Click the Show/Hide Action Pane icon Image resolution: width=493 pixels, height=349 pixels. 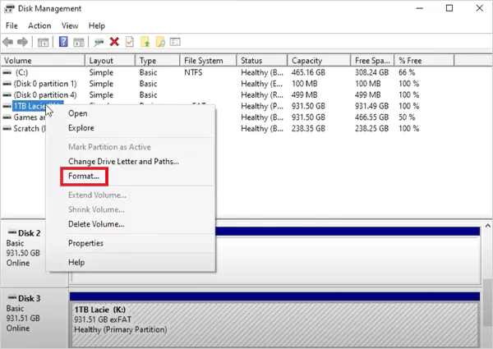click(x=79, y=42)
